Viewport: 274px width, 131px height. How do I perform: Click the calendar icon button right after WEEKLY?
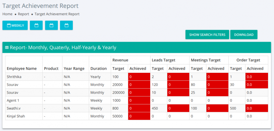[36, 25]
